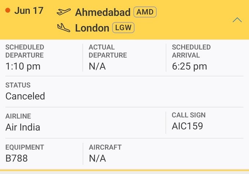
Task: Click the Canceled status text
Action: pyautogui.click(x=25, y=96)
